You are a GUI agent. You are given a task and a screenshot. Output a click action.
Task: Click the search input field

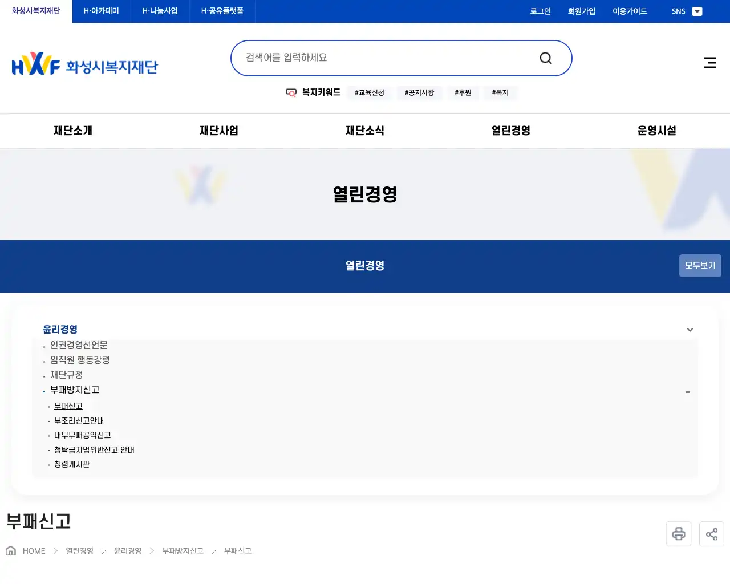(x=371, y=58)
